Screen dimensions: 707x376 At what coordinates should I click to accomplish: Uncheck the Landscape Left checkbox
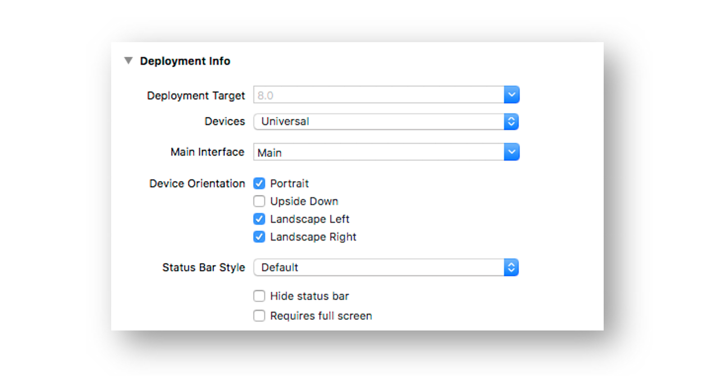pyautogui.click(x=259, y=219)
